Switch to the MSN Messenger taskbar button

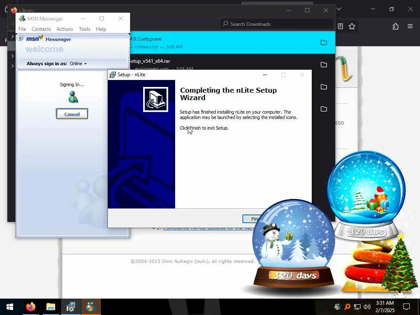pyautogui.click(x=91, y=307)
